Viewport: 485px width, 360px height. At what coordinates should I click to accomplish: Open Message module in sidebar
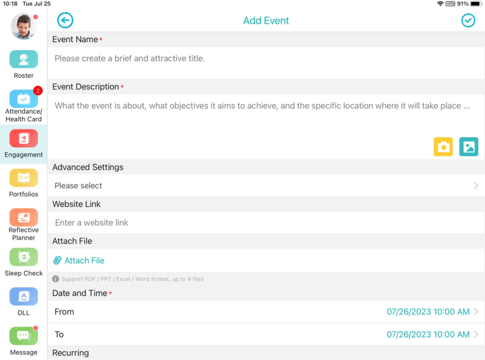[x=23, y=341]
